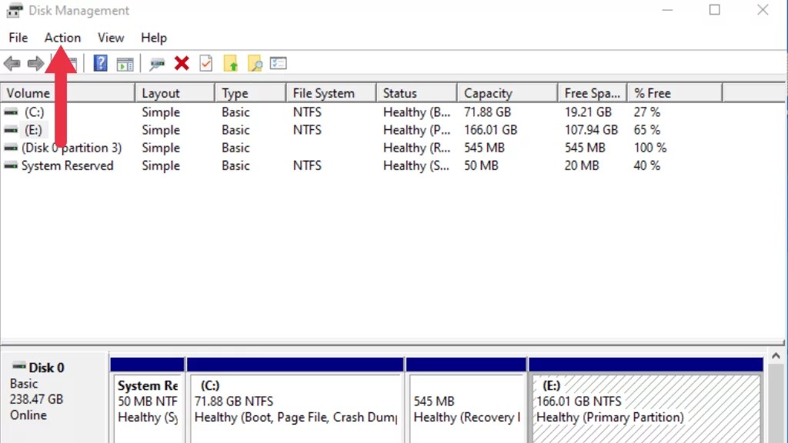
Task: Select the System Reserved partition block
Action: click(147, 400)
